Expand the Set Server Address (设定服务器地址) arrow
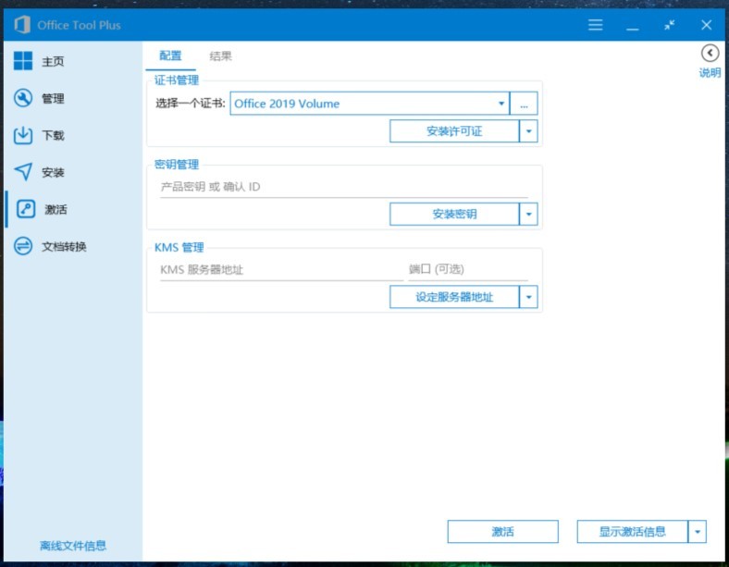 (x=528, y=297)
